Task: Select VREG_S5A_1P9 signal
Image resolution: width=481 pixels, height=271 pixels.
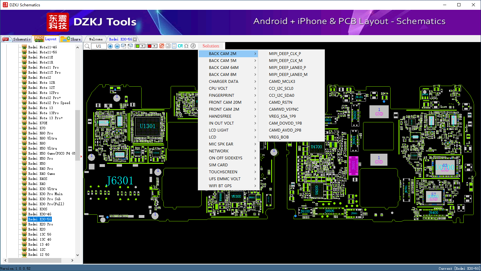Action: 291,116
